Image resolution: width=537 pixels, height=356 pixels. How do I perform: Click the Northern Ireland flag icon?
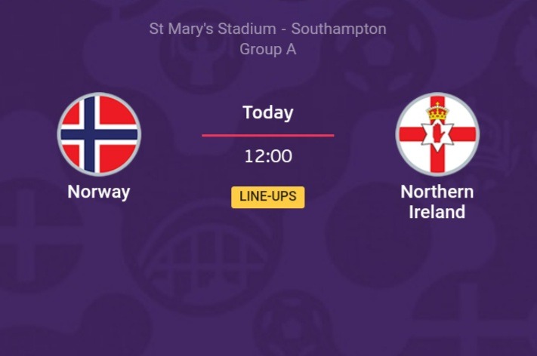(437, 134)
